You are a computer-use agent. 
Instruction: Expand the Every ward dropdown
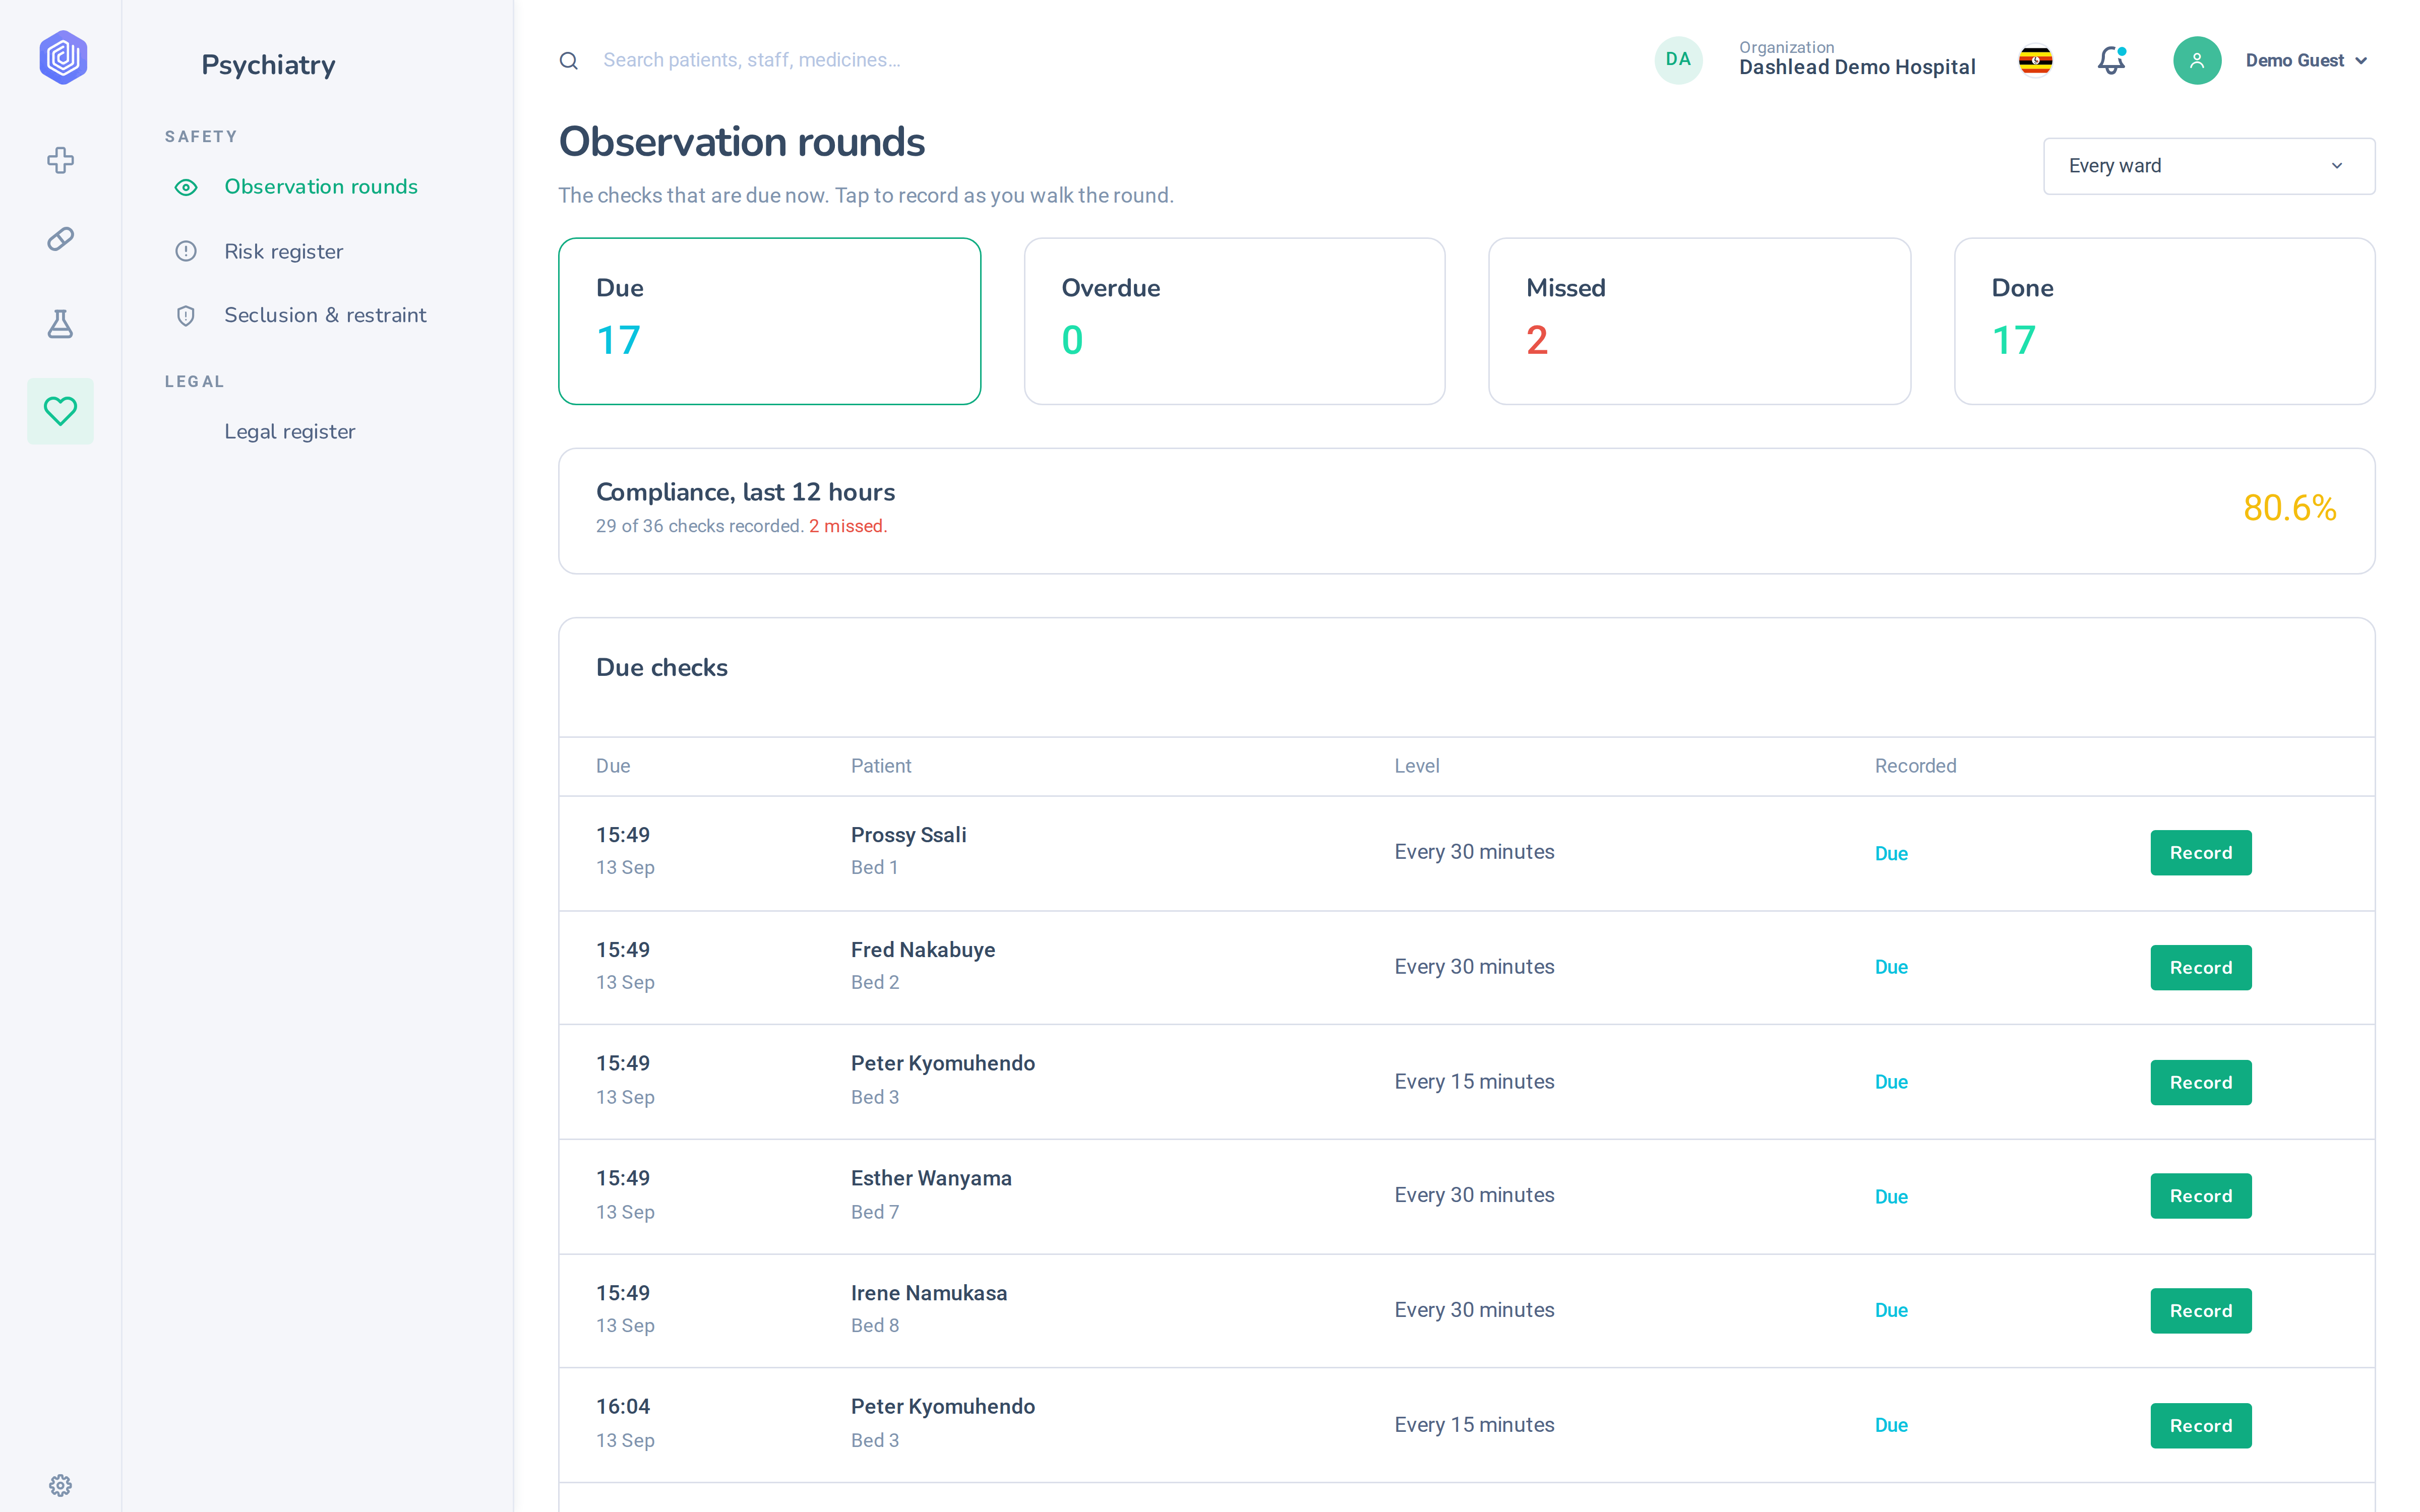click(x=2208, y=166)
